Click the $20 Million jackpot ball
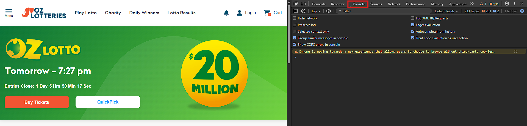527x126 pixels. [x=215, y=73]
